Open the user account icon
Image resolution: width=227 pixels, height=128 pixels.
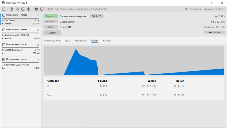(x=29, y=9)
